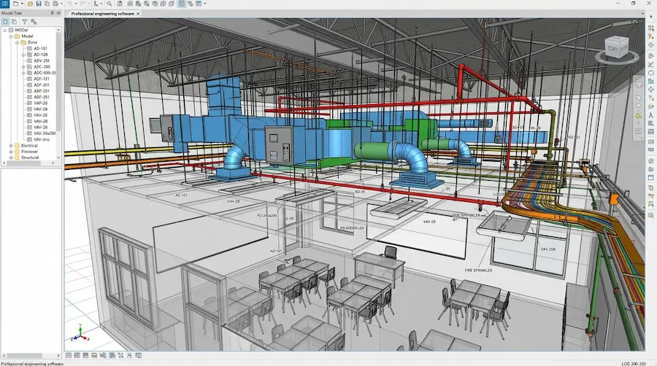Collapse the Model folder node
The width and height of the screenshot is (657, 366).
click(11, 36)
